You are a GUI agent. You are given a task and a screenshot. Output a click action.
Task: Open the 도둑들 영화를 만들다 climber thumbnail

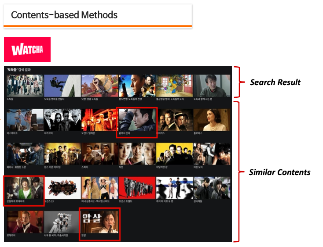(62, 86)
